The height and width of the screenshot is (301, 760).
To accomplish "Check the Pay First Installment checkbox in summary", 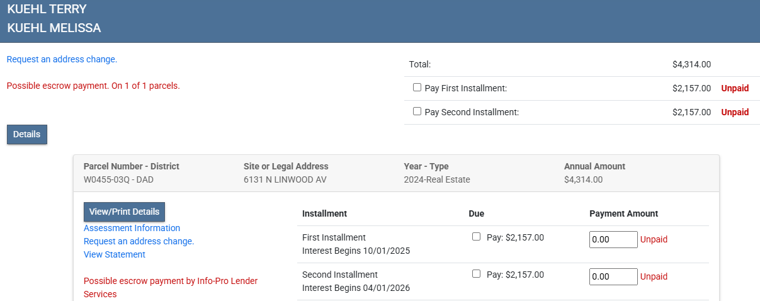I will coord(417,88).
